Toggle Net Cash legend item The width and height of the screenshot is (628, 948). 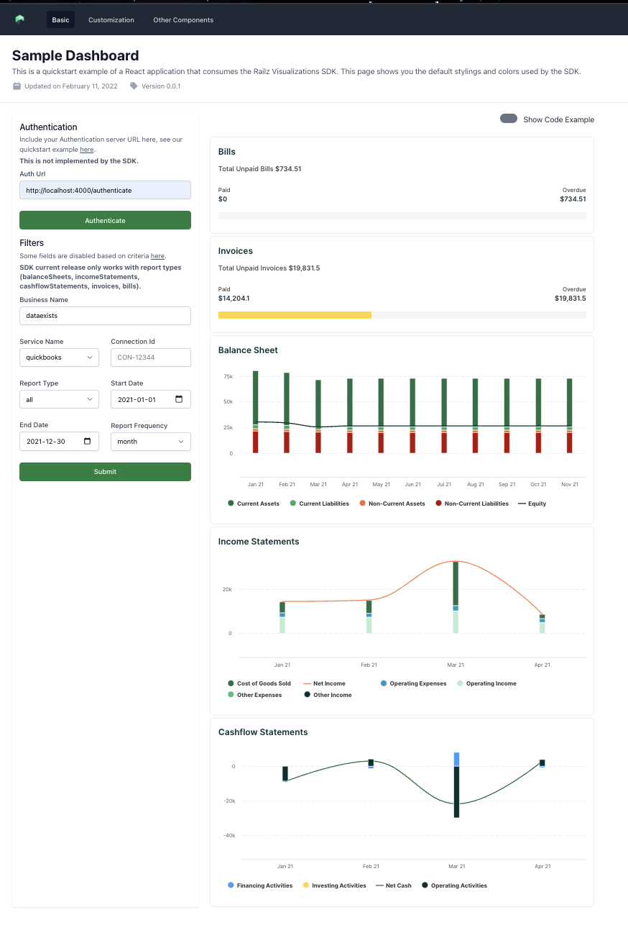pos(394,885)
